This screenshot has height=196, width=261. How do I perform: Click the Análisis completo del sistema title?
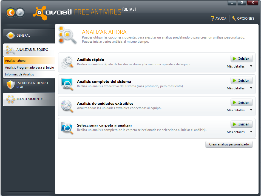104,82
